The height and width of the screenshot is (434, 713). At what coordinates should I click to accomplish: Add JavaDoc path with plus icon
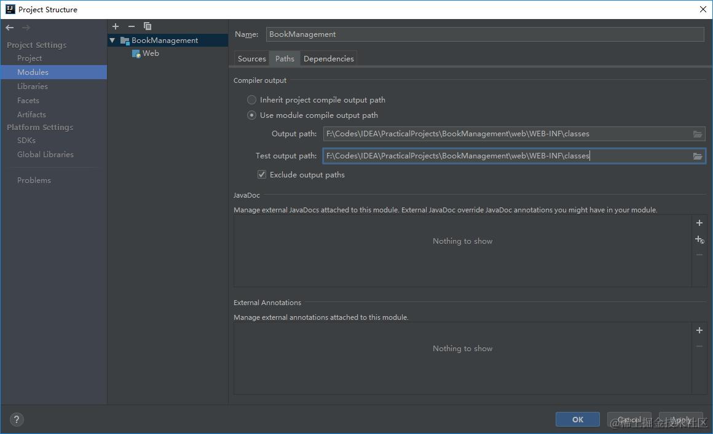point(699,223)
